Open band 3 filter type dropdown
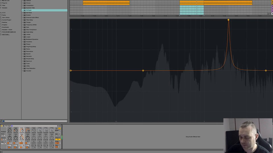 click(22, 146)
